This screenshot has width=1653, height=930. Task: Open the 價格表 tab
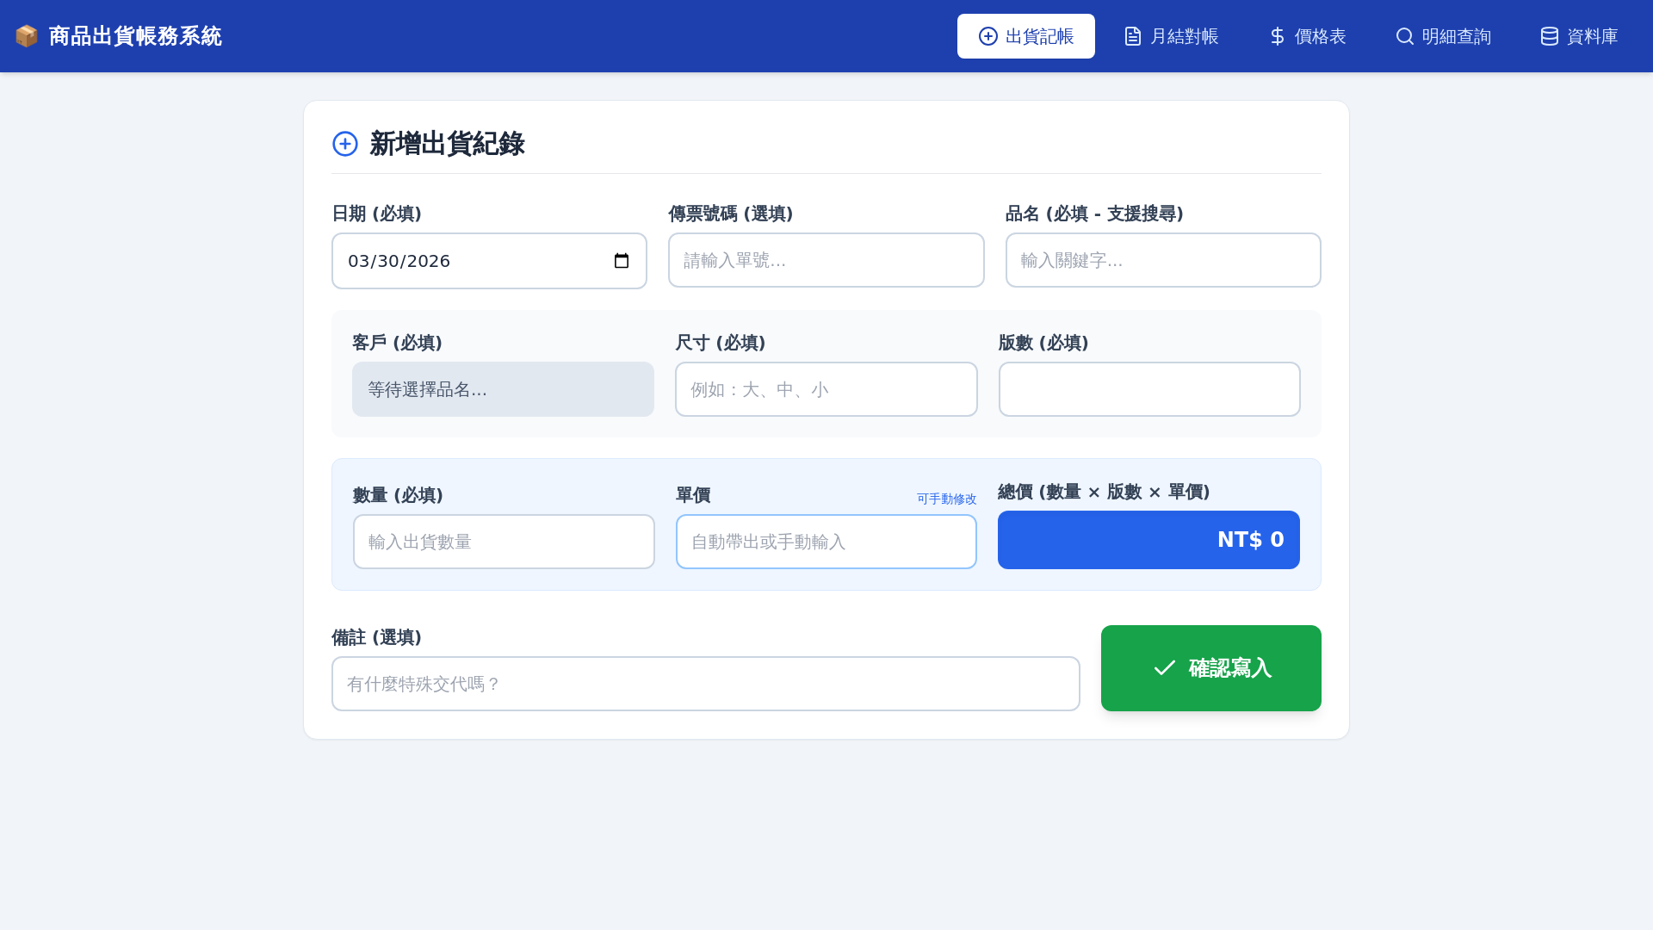pos(1307,36)
